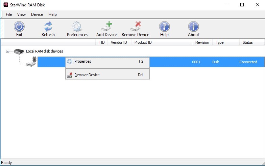The height and width of the screenshot is (166, 265).
Task: Open the View menu
Action: pos(21,14)
